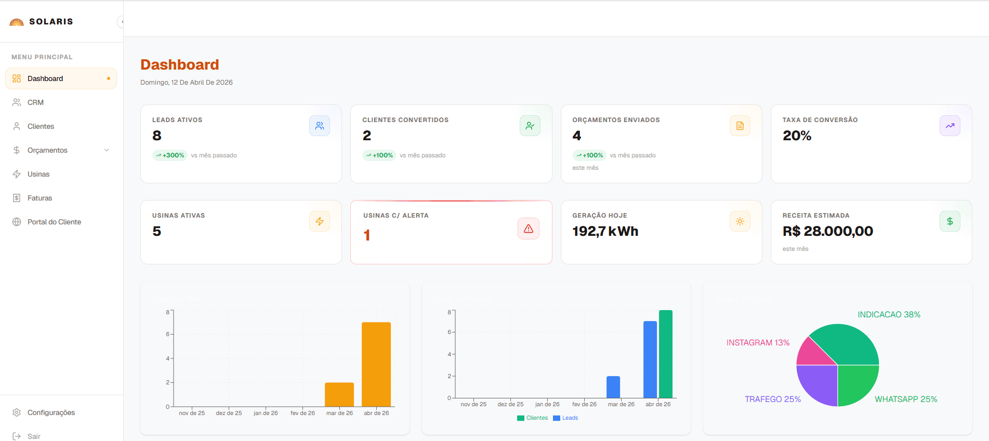Click the R$ 28.000,00 revenue value
The width and height of the screenshot is (989, 441).
[828, 231]
